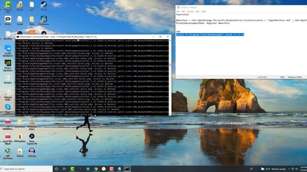The image size is (307, 172).
Task: Open Google Chrome from the taskbar
Action: coord(96,169)
